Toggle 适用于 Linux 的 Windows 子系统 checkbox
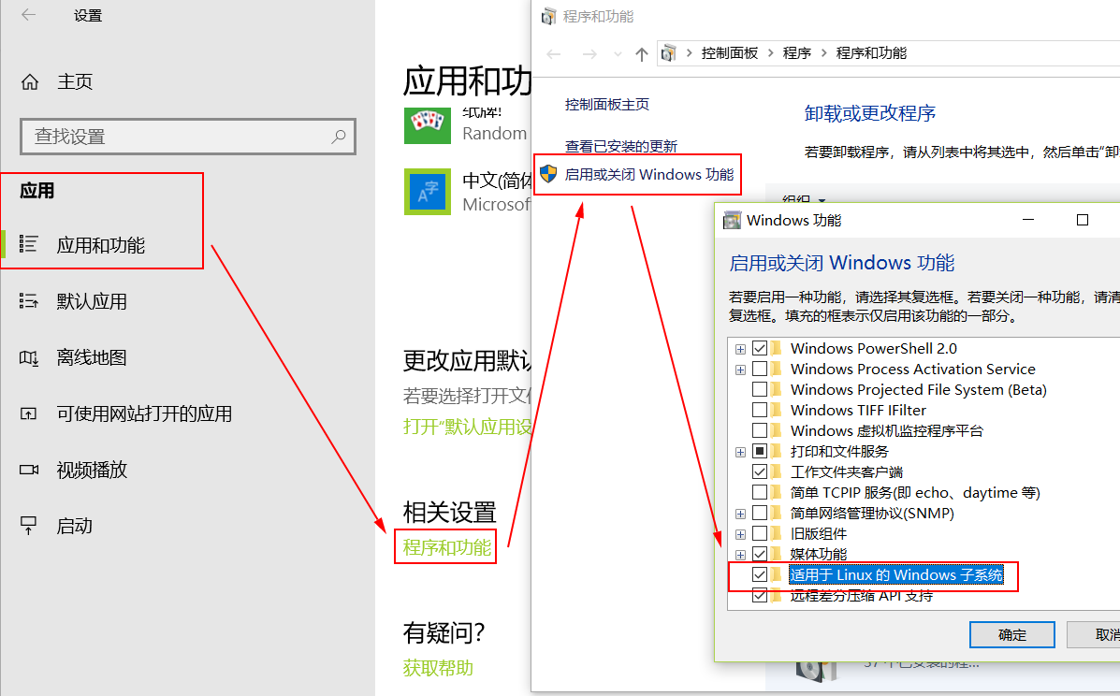The width and height of the screenshot is (1120, 696). (x=760, y=574)
